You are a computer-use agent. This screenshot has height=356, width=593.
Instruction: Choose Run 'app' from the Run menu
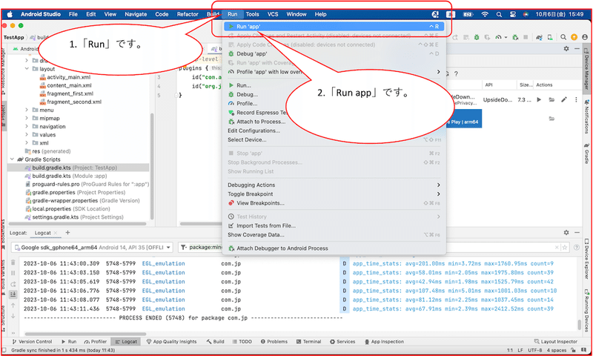(334, 27)
